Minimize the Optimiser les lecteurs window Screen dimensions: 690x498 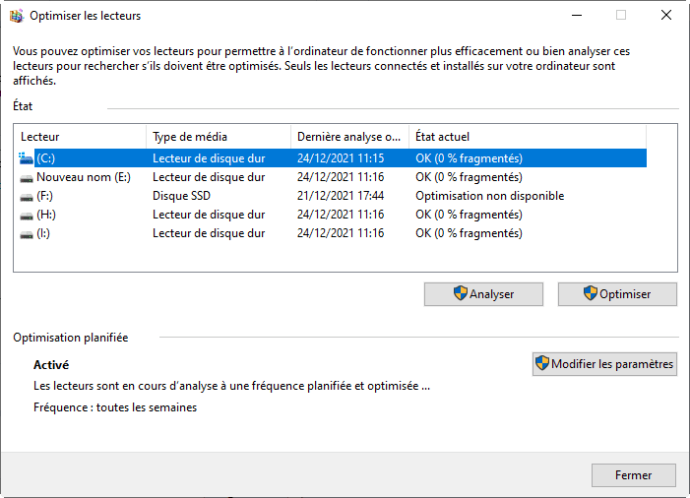click(x=577, y=16)
